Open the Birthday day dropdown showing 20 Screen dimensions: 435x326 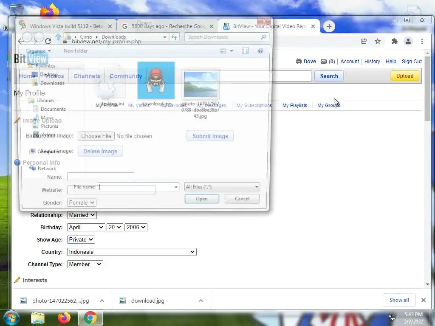click(x=115, y=228)
